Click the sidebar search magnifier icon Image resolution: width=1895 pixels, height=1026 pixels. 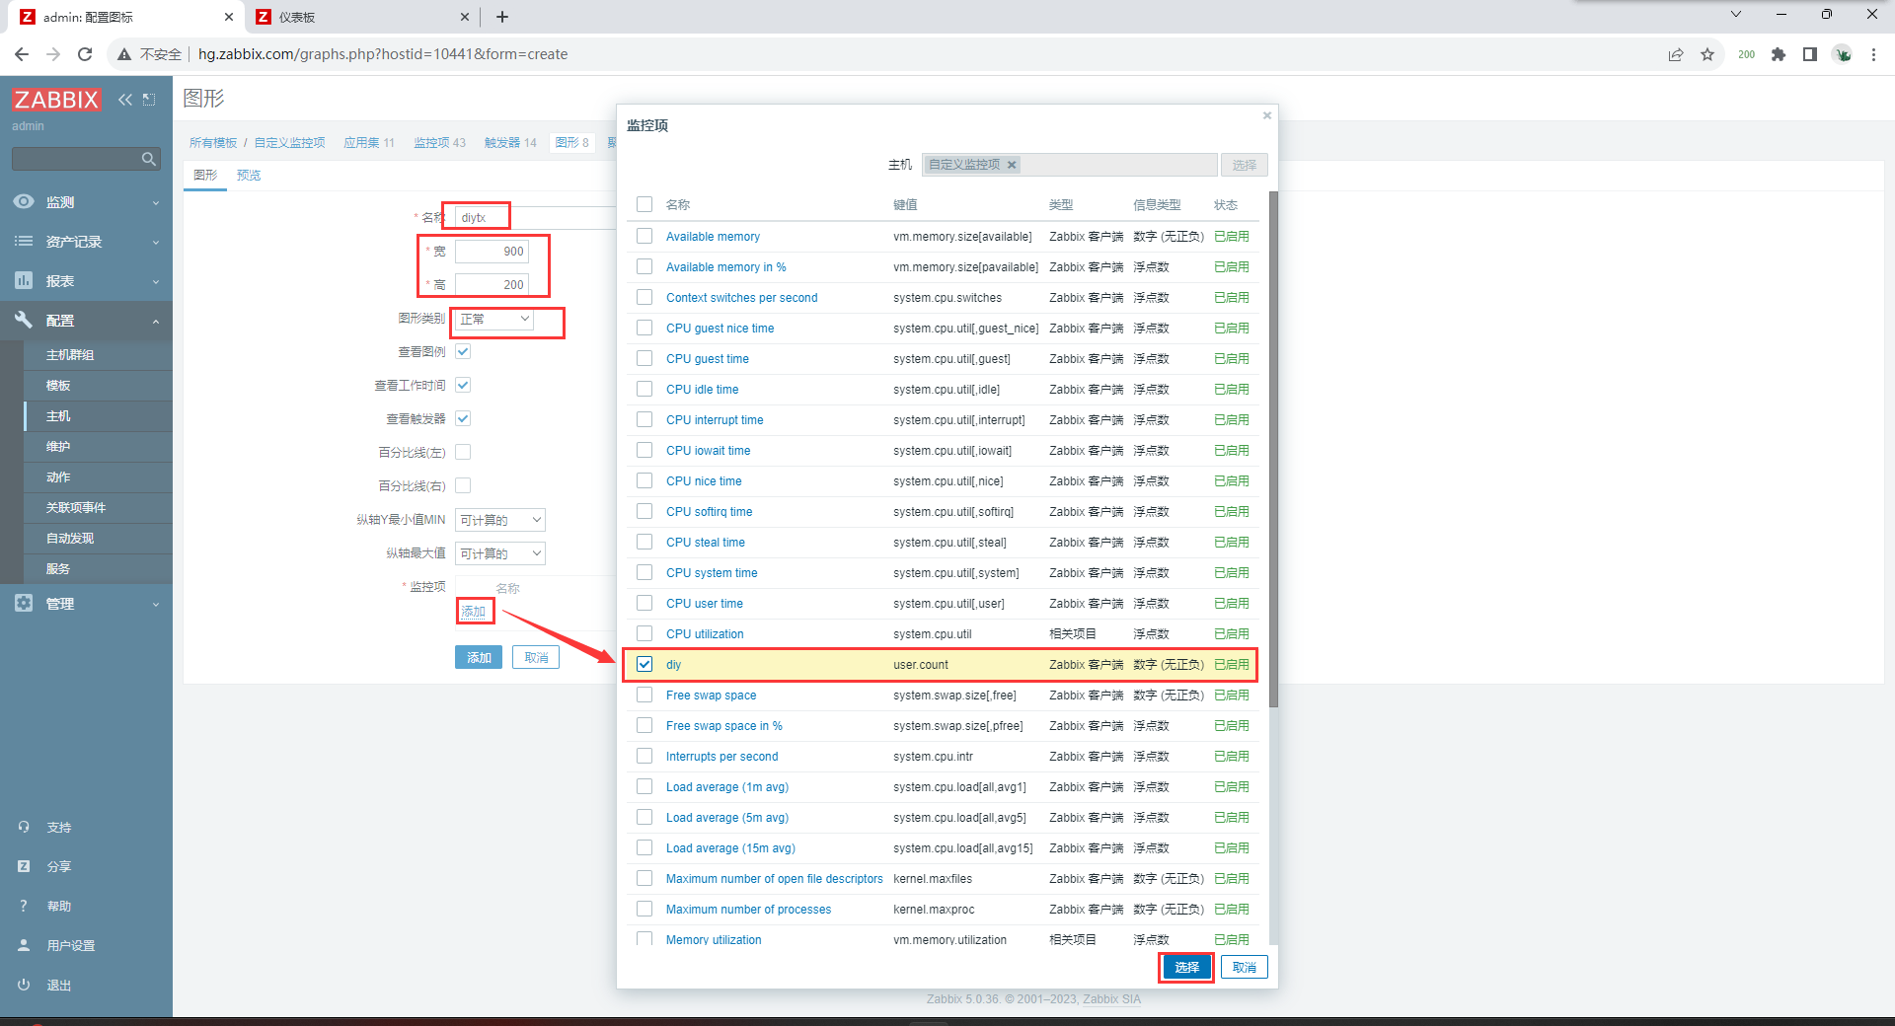[x=148, y=159]
